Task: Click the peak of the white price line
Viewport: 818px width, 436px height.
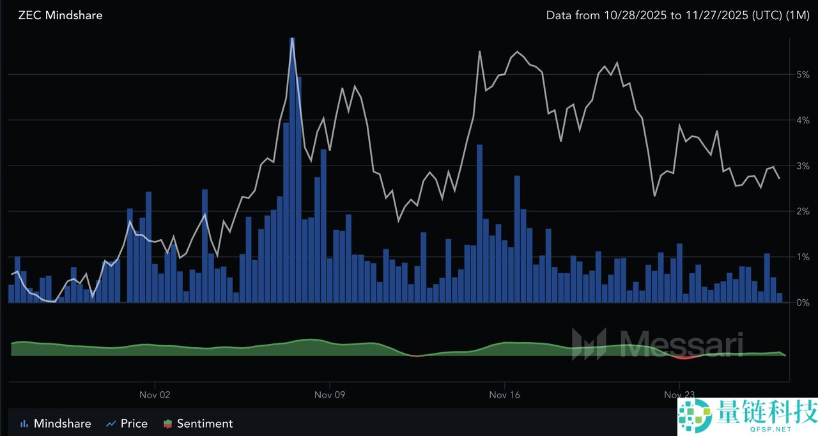Action: pos(293,38)
